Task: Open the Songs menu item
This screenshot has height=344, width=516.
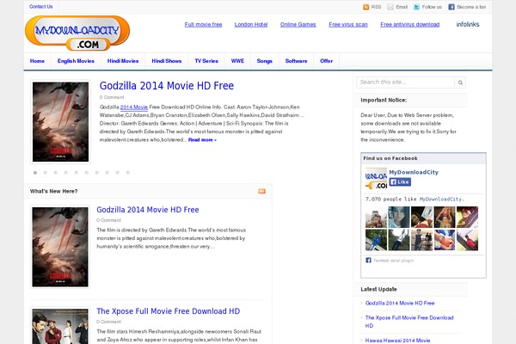Action: point(265,61)
